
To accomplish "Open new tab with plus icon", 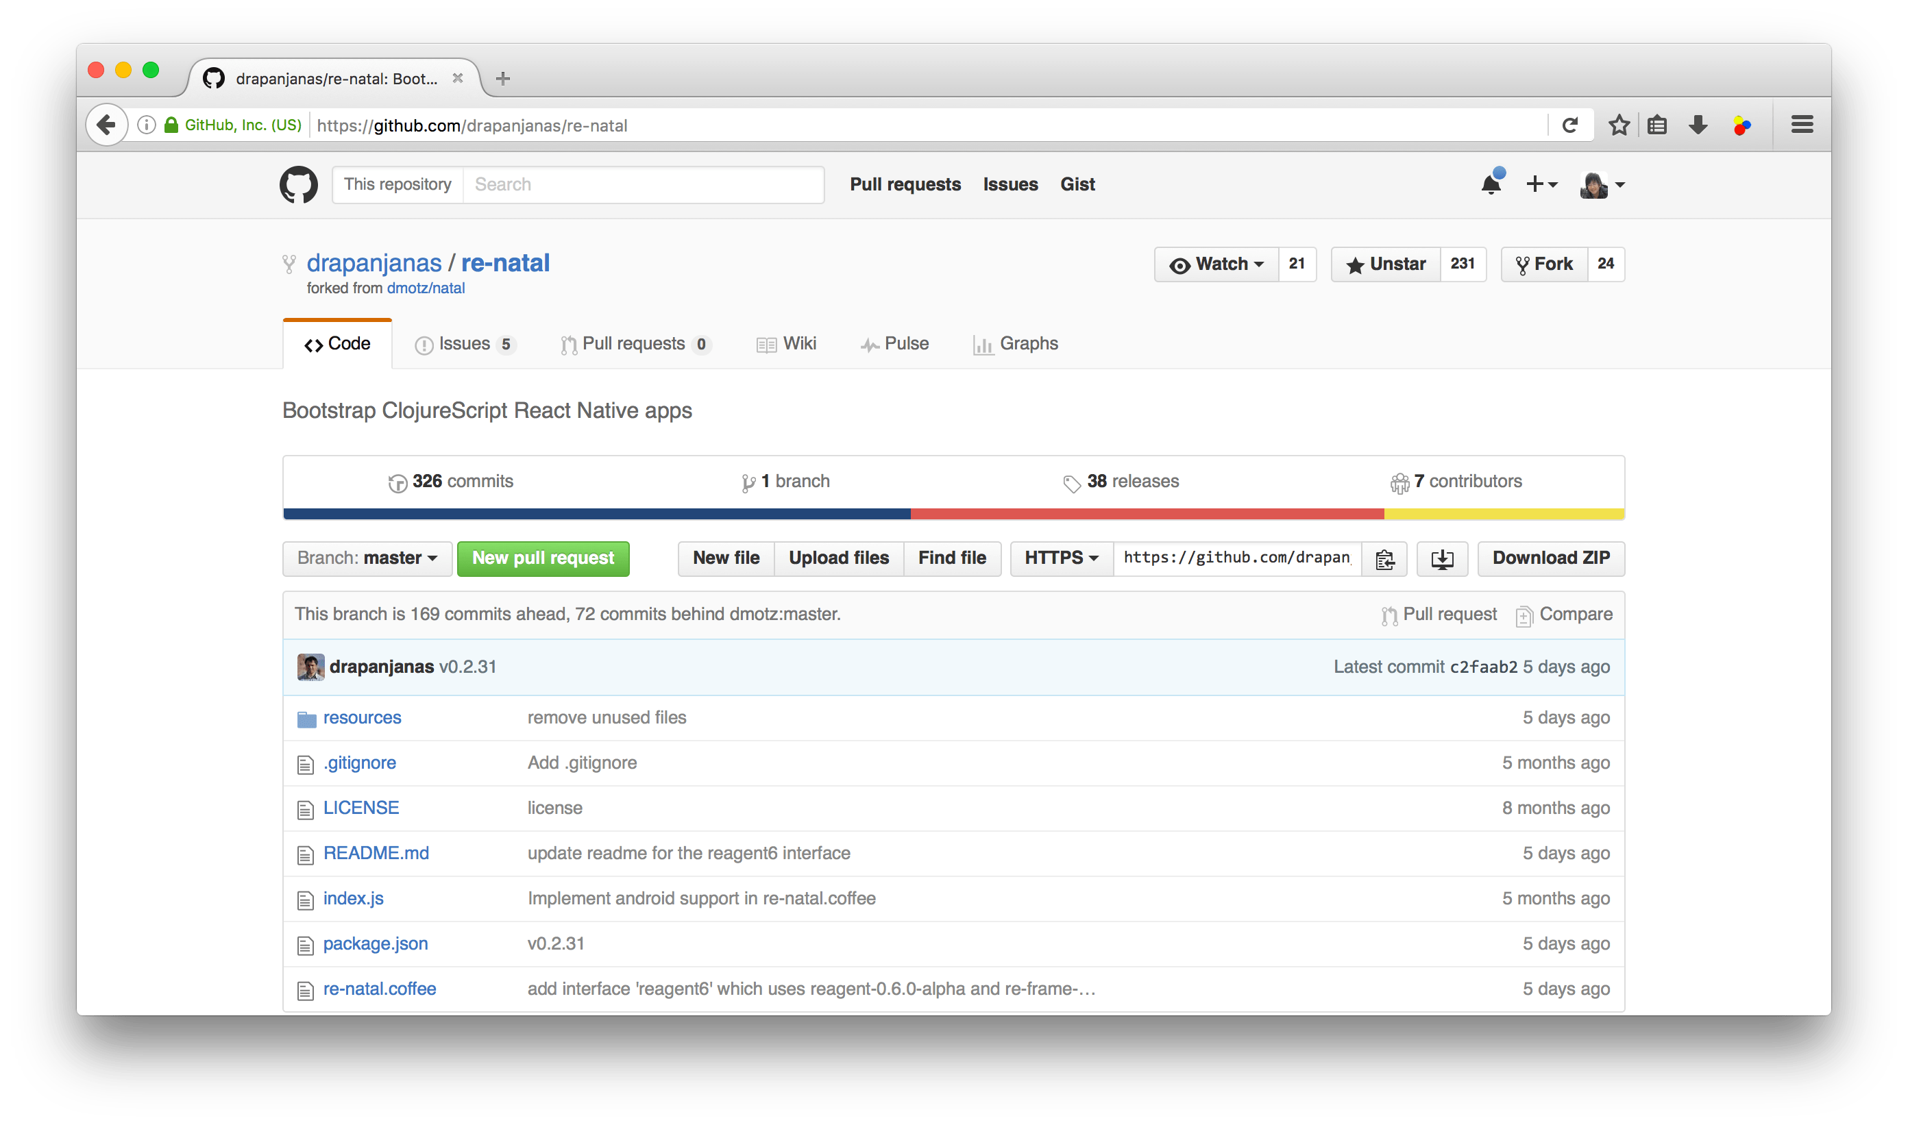I will pos(503,78).
